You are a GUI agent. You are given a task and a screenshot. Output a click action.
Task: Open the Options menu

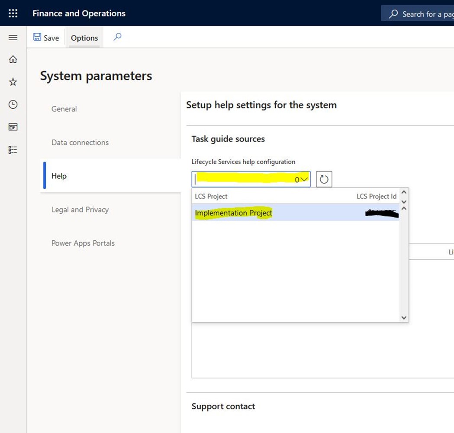coord(84,38)
